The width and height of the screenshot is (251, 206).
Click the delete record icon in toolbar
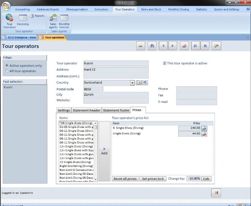click(184, 46)
